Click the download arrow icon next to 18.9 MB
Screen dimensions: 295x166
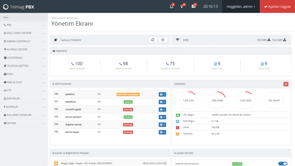tap(269, 40)
